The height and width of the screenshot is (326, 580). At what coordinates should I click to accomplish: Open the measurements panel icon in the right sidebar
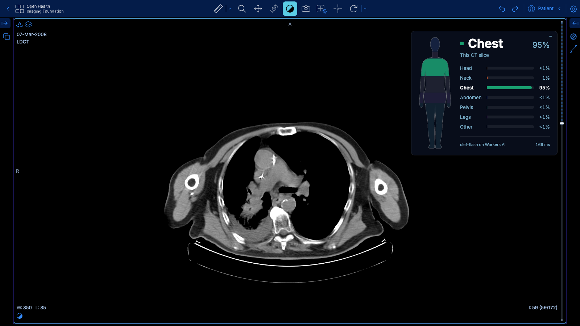point(573,49)
